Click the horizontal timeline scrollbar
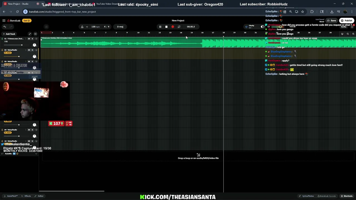The image size is (356, 200). click(71, 191)
